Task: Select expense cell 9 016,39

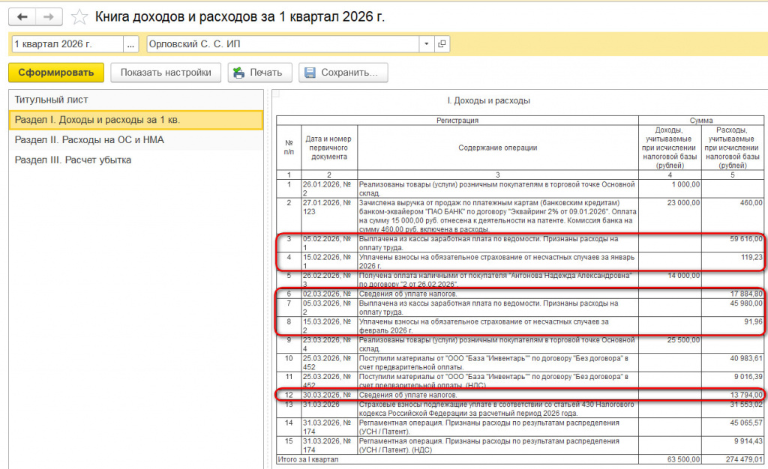Action: 733,381
